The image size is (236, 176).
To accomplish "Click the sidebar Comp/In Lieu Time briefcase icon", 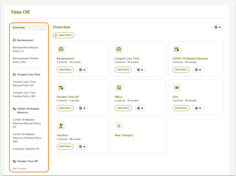I will pyautogui.click(x=14, y=74).
